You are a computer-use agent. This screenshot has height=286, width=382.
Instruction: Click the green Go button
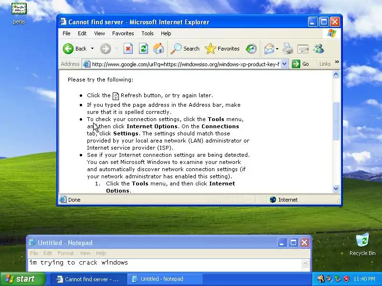[x=300, y=64]
